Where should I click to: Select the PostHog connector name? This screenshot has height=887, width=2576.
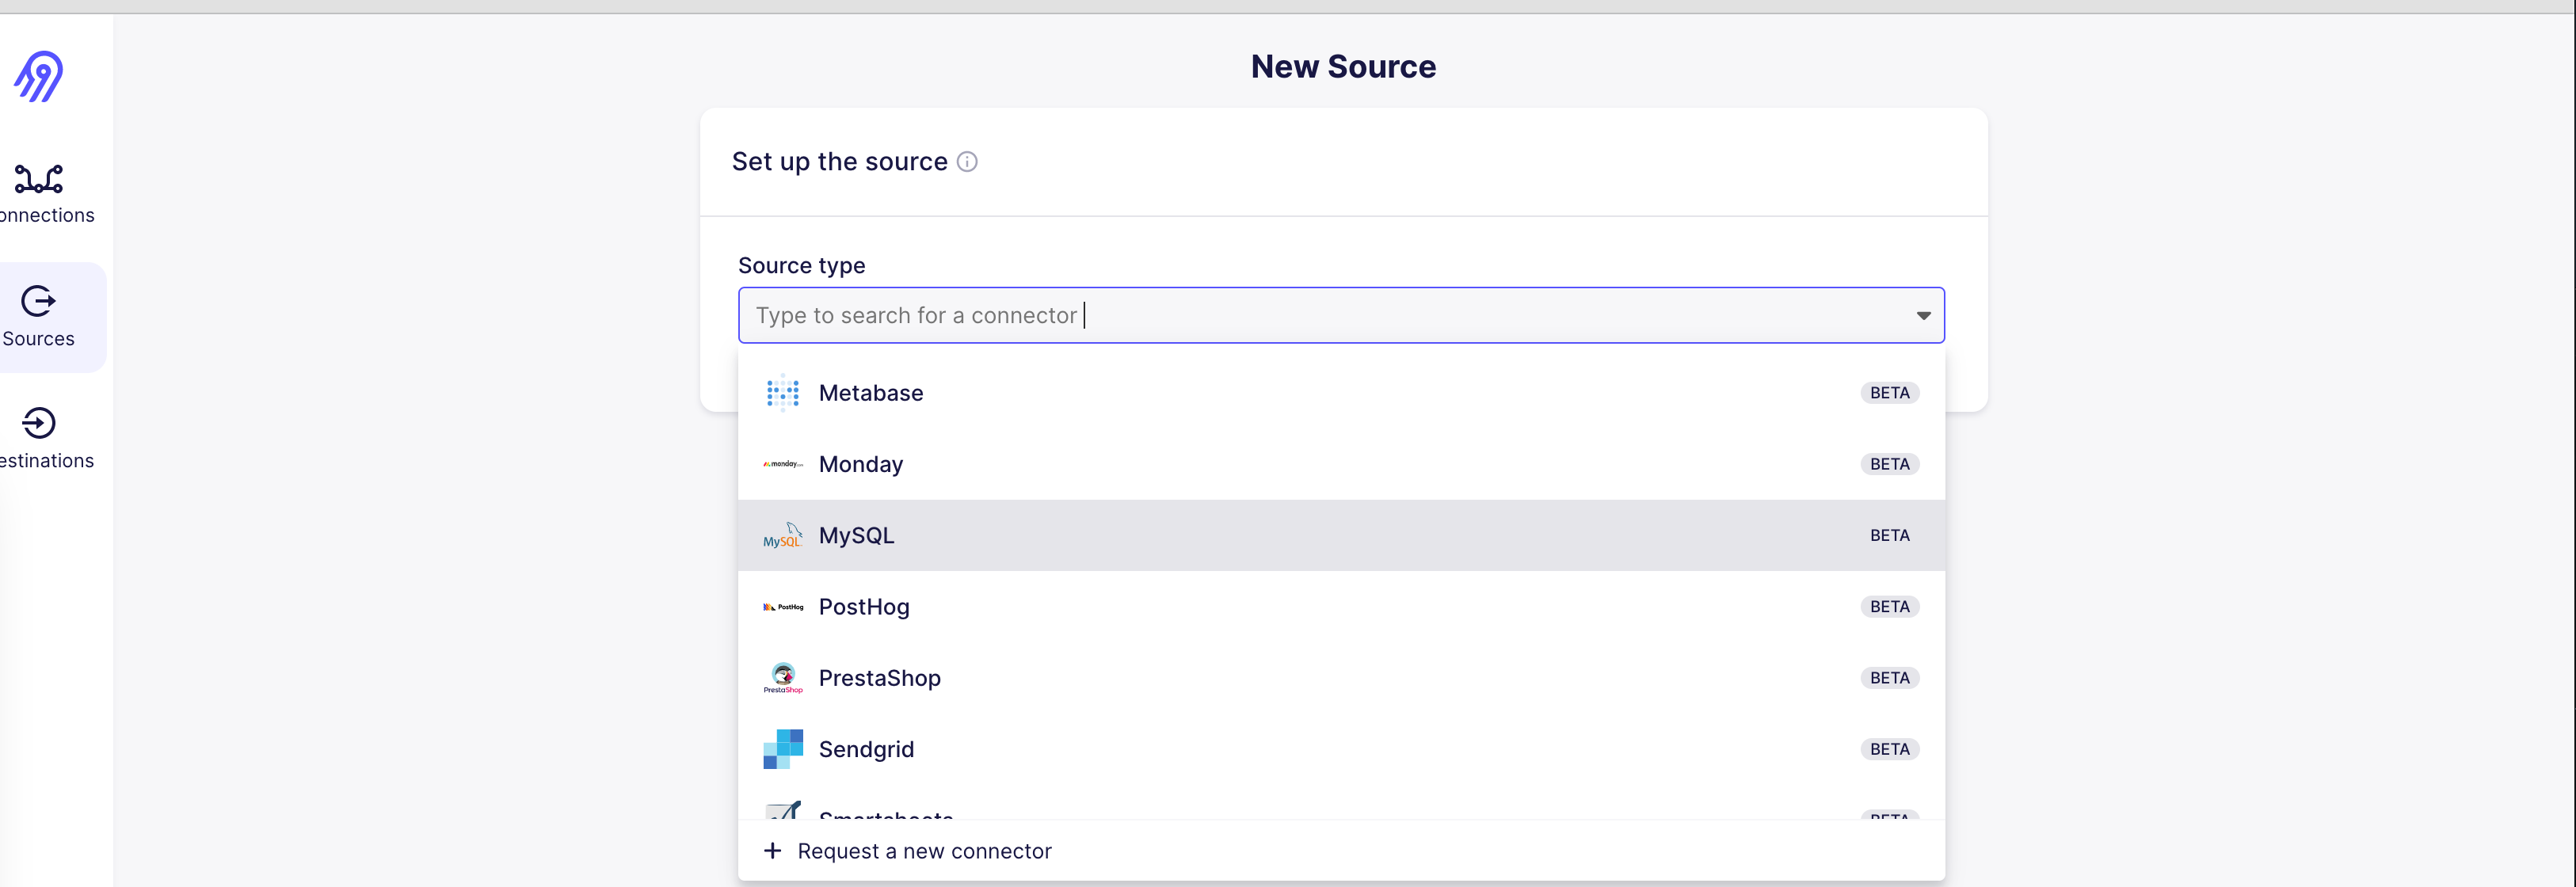[864, 607]
